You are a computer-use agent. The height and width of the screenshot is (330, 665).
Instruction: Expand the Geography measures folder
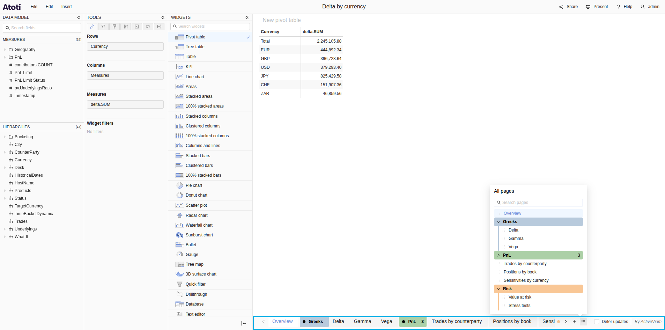pos(5,50)
